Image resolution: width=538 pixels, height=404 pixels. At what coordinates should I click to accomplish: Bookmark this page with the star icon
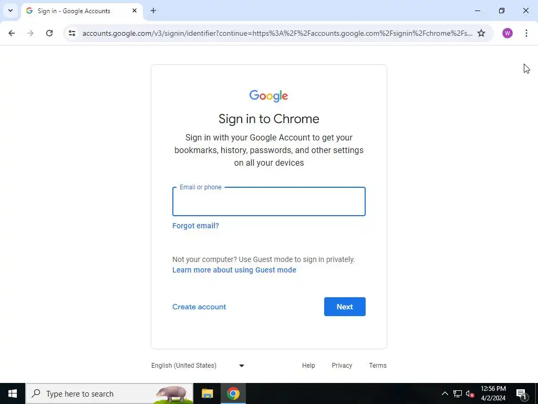[481, 33]
